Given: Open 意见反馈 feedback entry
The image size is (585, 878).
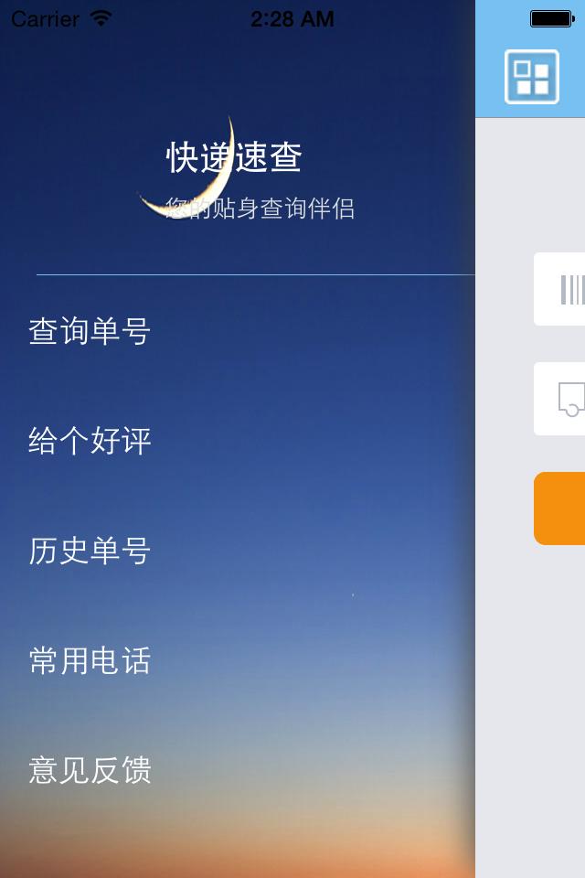Looking at the screenshot, I should coord(90,769).
